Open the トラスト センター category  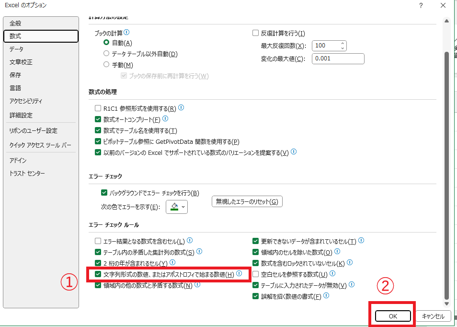tap(41, 173)
